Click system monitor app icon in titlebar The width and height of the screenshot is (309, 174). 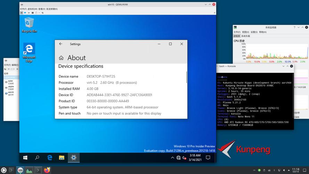[235, 27]
